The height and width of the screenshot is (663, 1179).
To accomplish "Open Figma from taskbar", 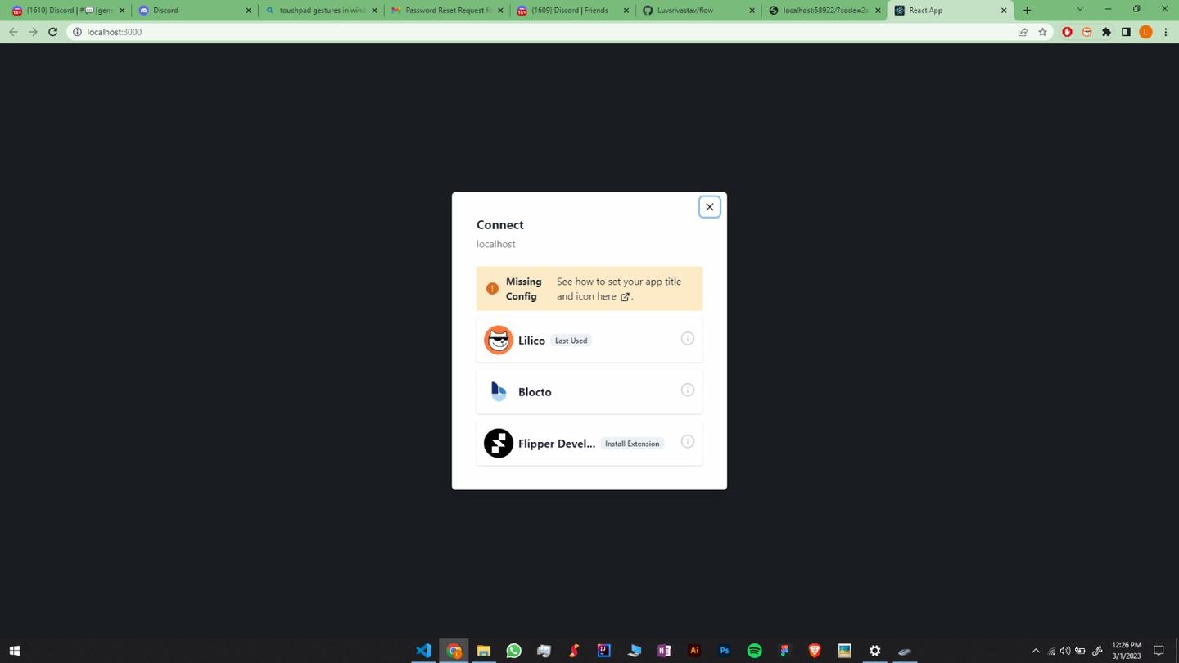I will tap(784, 651).
